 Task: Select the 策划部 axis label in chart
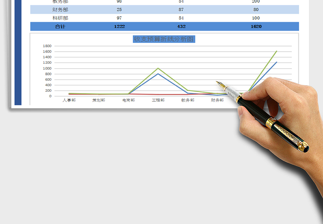pyautogui.click(x=99, y=100)
